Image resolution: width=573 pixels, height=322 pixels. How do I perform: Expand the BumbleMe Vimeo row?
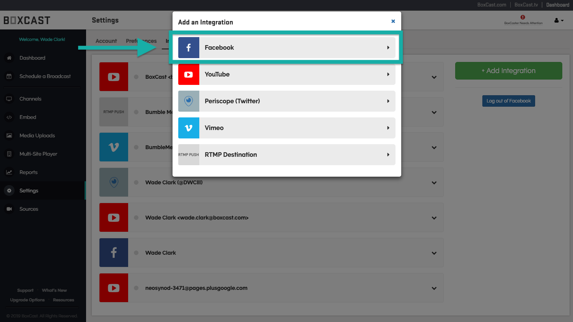pos(434,148)
